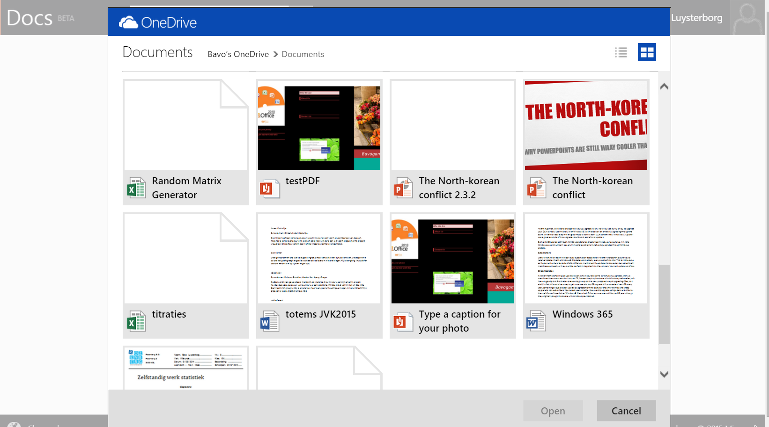The image size is (769, 427).
Task: Select the North-korean conflict 2.3.2 thumbnail
Action: [452, 125]
